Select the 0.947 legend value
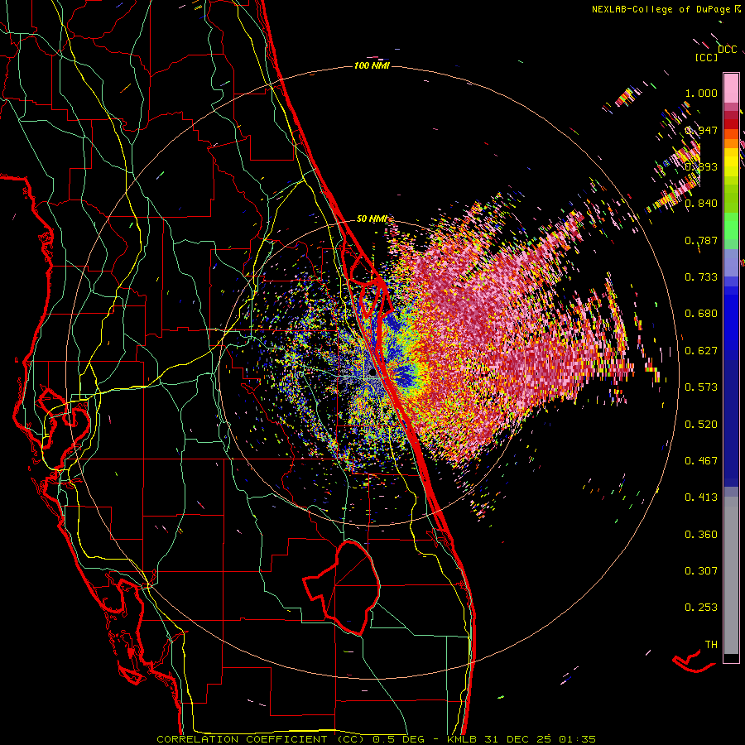 [x=701, y=130]
